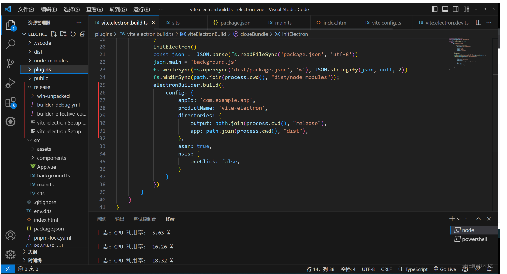The image size is (507, 274).
Task: Click the New File icon in explorer
Action: (54, 34)
